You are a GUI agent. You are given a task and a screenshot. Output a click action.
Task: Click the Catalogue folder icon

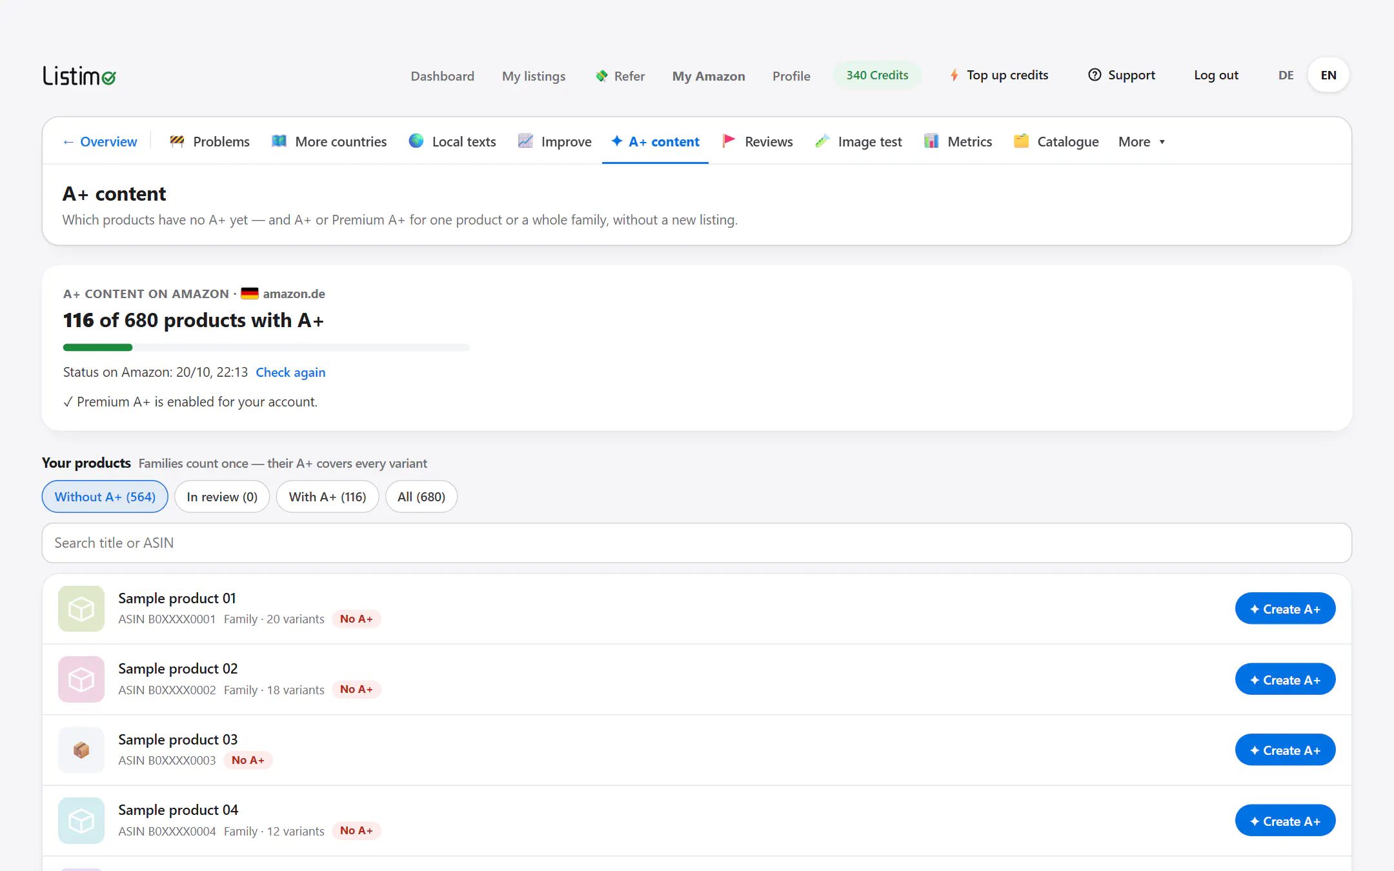click(x=1021, y=141)
